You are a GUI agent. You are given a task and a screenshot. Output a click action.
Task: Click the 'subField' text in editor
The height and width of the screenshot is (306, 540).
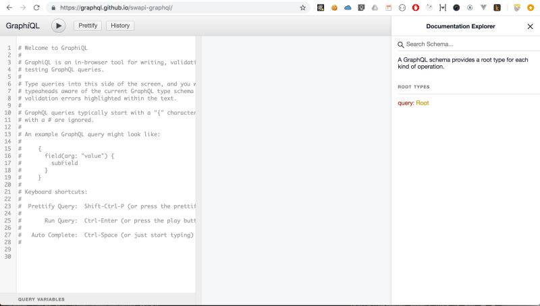[x=64, y=163]
